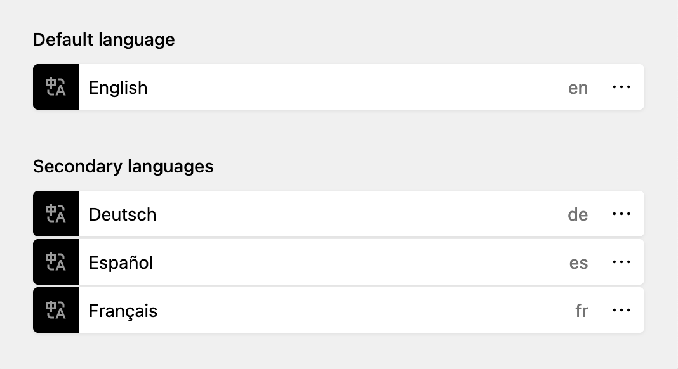Image resolution: width=678 pixels, height=369 pixels.
Task: Click the translate icon beside Français
Action: pyautogui.click(x=56, y=310)
